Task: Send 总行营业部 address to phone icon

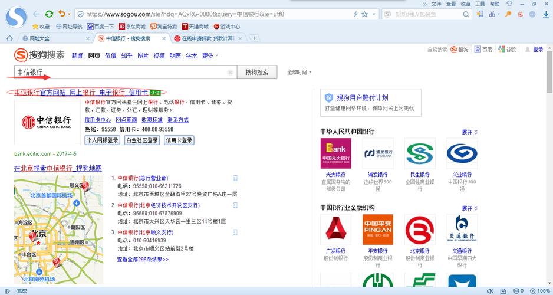Action: 235,178
